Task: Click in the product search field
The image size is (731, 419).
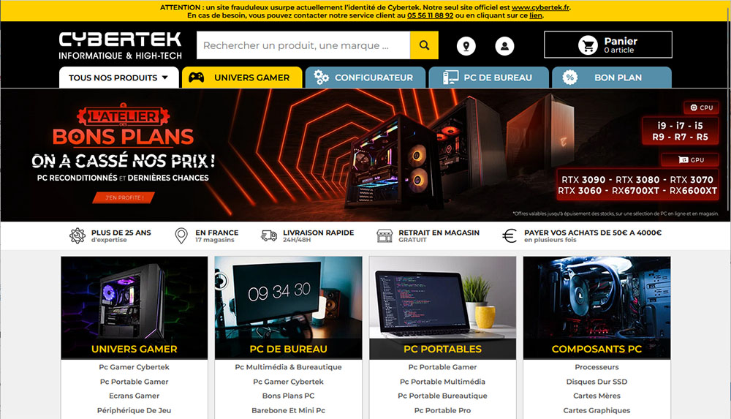Action: (303, 45)
